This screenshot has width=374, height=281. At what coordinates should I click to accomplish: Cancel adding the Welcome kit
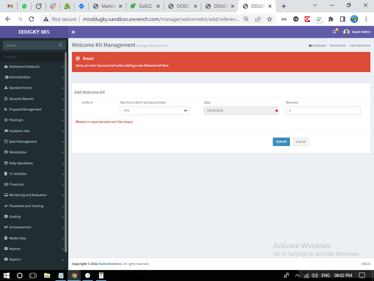coord(301,142)
